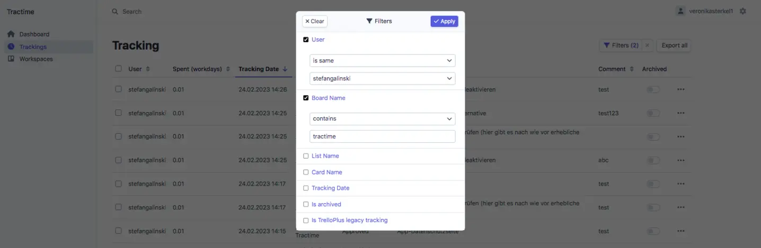The width and height of the screenshot is (761, 248).
Task: Sort by the Comment column header
Action: tap(616, 69)
